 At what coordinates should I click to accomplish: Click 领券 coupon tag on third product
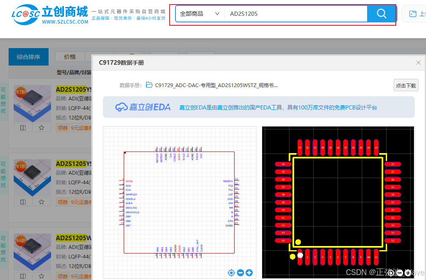[x=63, y=276]
